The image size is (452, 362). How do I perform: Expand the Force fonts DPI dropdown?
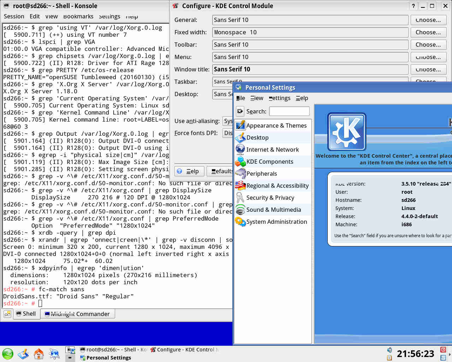click(228, 133)
